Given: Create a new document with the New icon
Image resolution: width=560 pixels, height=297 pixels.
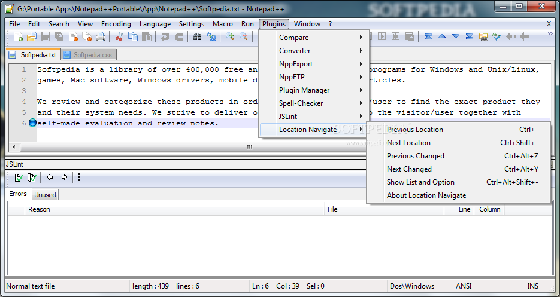Looking at the screenshot, I should pyautogui.click(x=18, y=36).
